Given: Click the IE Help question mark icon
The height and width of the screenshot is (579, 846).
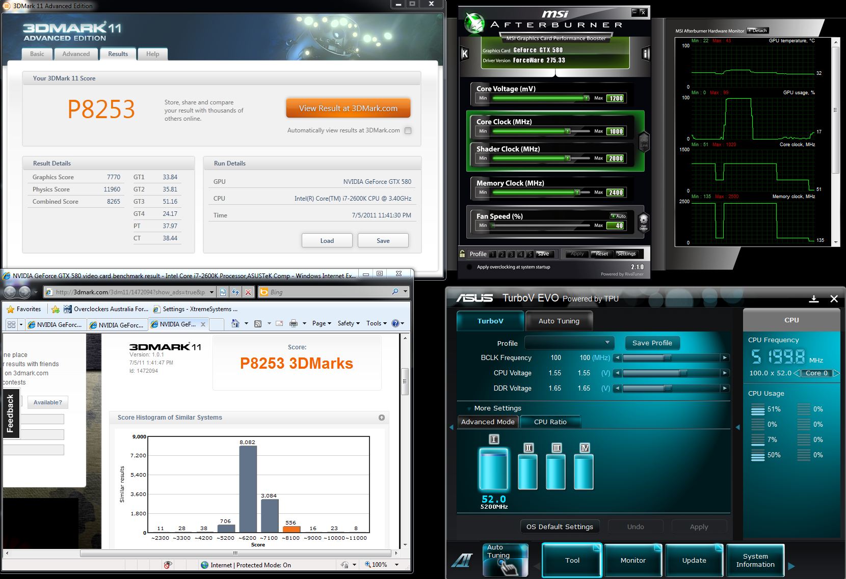Looking at the screenshot, I should click(395, 323).
